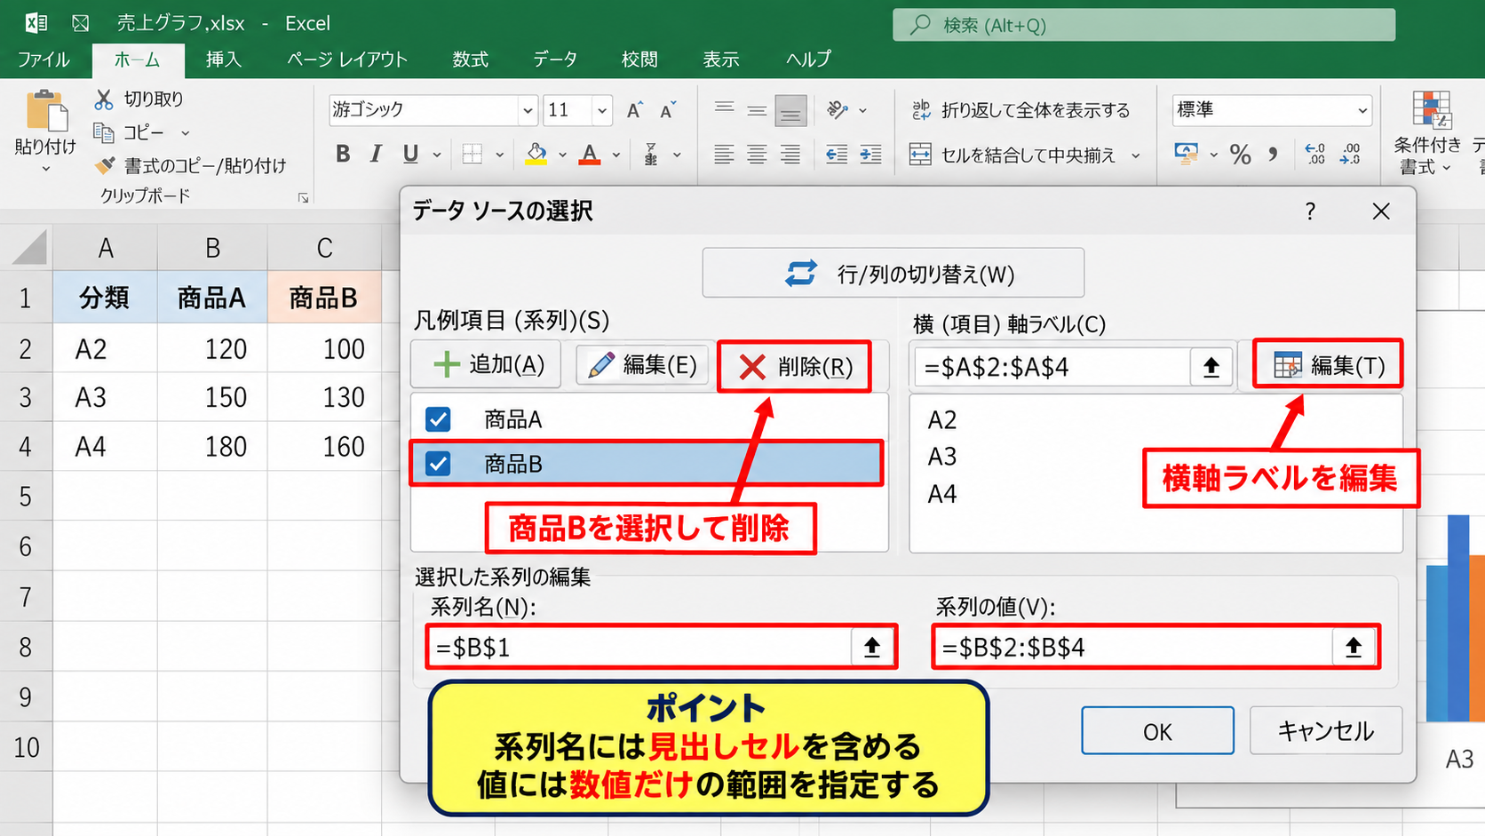
Task: Click the Increase Indent icon
Action: (x=871, y=155)
